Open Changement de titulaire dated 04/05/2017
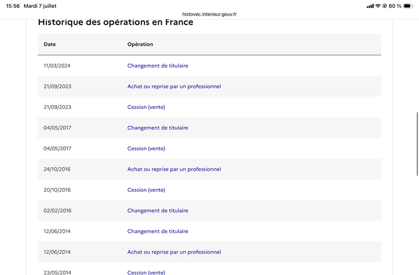Viewport: 419px width, 275px height. pos(158,128)
